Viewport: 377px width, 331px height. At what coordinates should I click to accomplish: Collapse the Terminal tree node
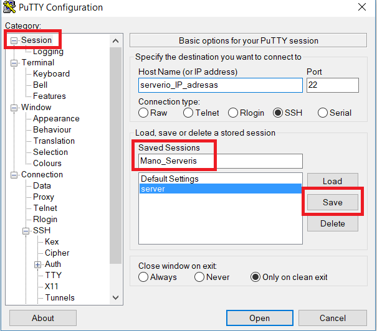(x=14, y=63)
